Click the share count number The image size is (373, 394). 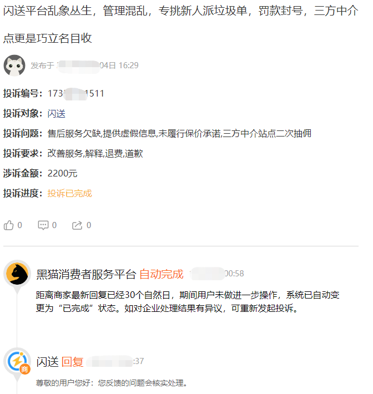(x=88, y=225)
